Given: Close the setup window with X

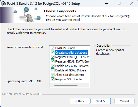Looking at the screenshot, I should (132, 4).
